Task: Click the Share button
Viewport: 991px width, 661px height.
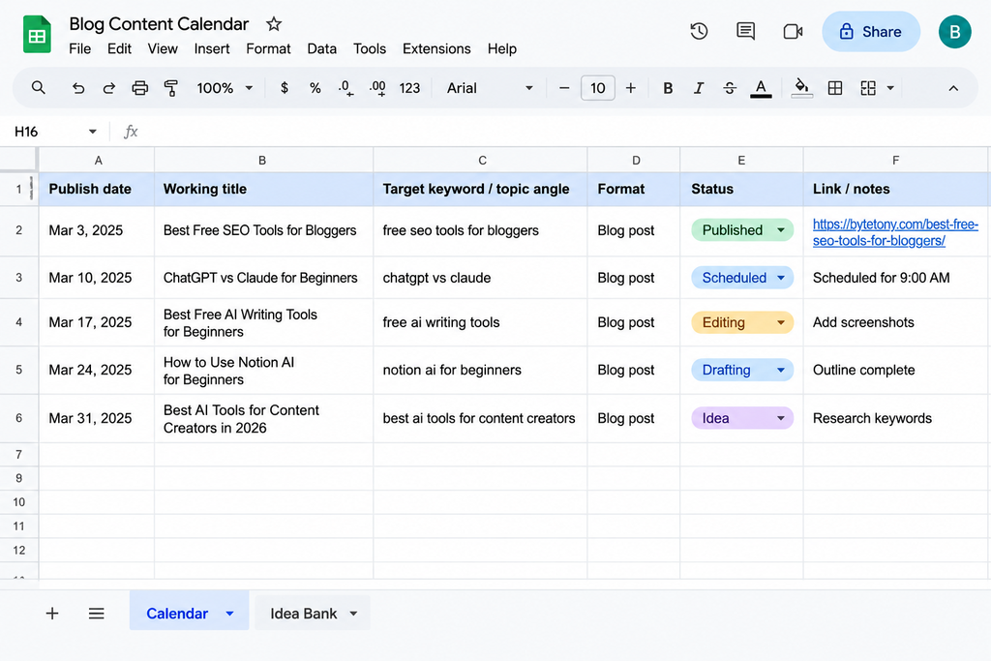Action: click(x=870, y=32)
